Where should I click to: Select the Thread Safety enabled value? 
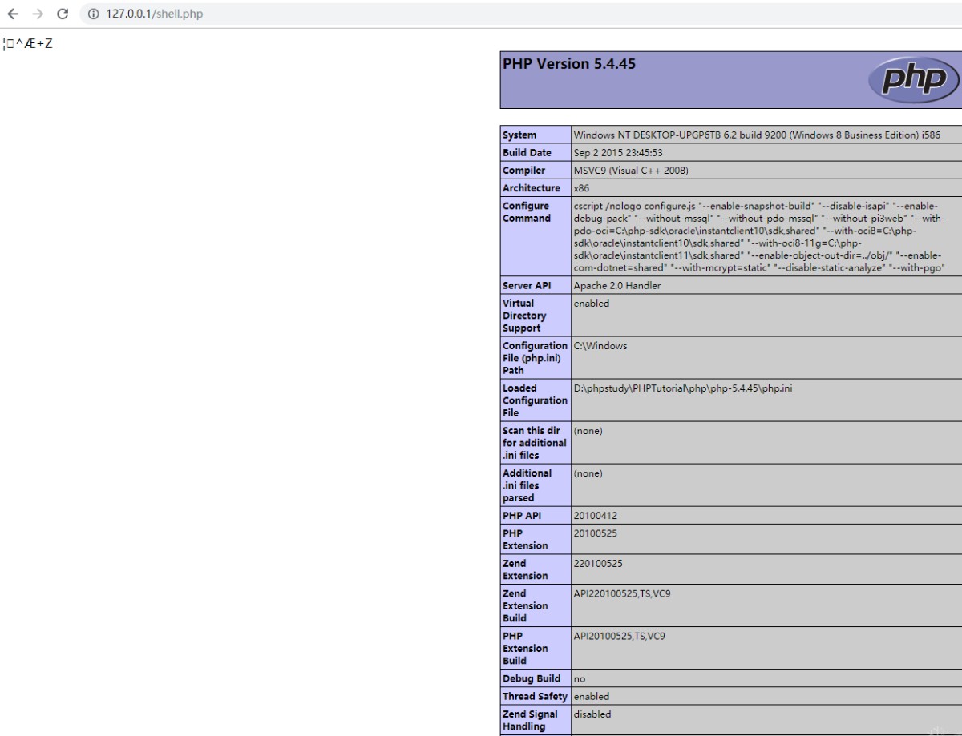click(x=592, y=696)
